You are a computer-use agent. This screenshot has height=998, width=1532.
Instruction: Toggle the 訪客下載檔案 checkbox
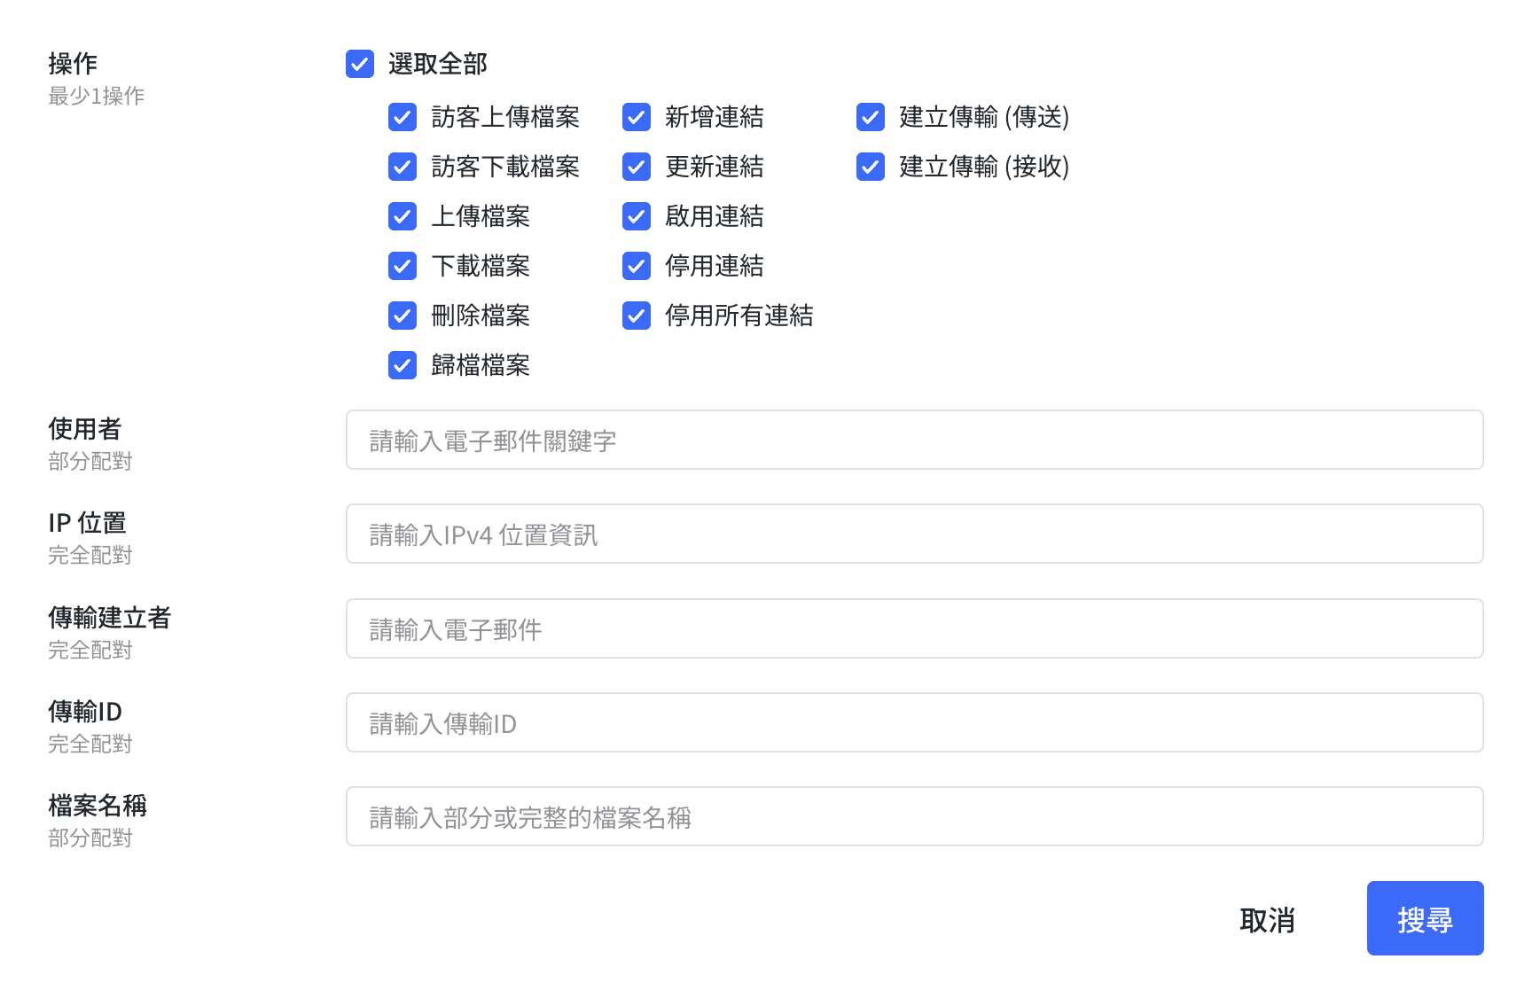click(403, 167)
